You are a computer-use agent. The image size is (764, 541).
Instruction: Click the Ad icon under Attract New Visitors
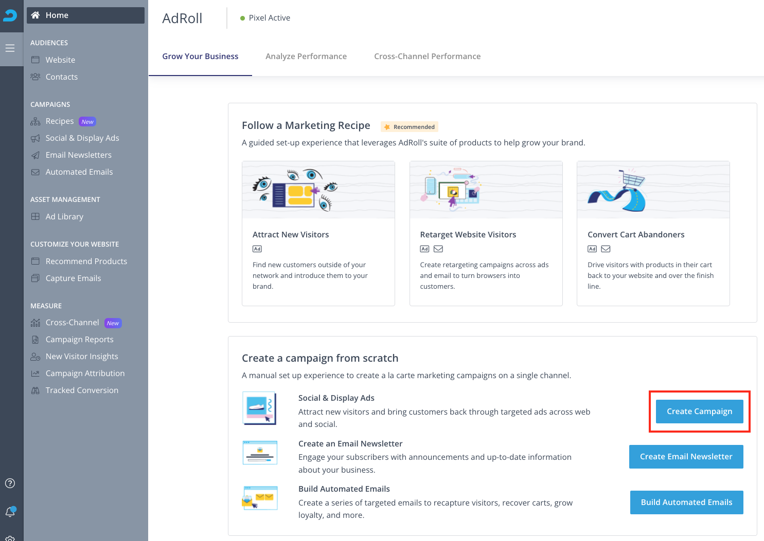tap(257, 249)
